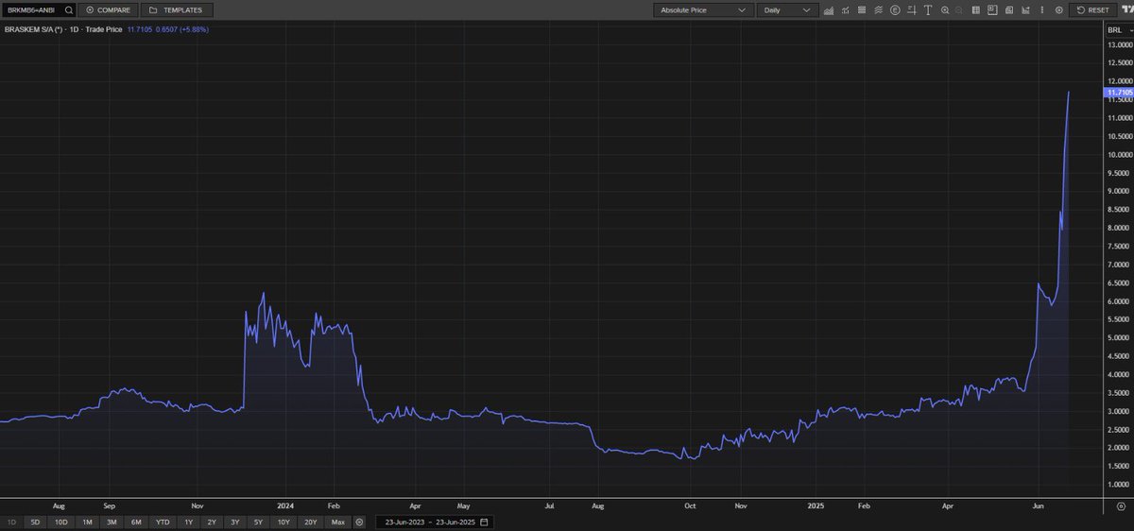This screenshot has width=1134, height=531.
Task: Click the zoom out magnifier icon
Action: pyautogui.click(x=959, y=10)
